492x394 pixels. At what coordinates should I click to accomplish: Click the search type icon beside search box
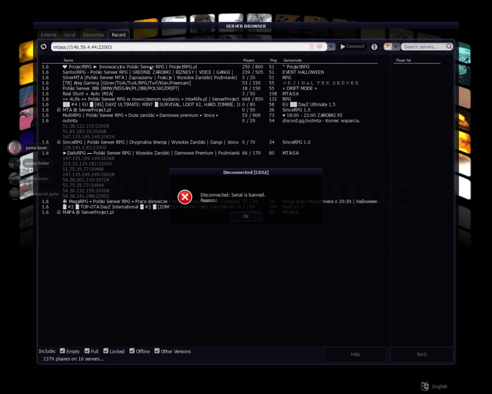tap(388, 46)
